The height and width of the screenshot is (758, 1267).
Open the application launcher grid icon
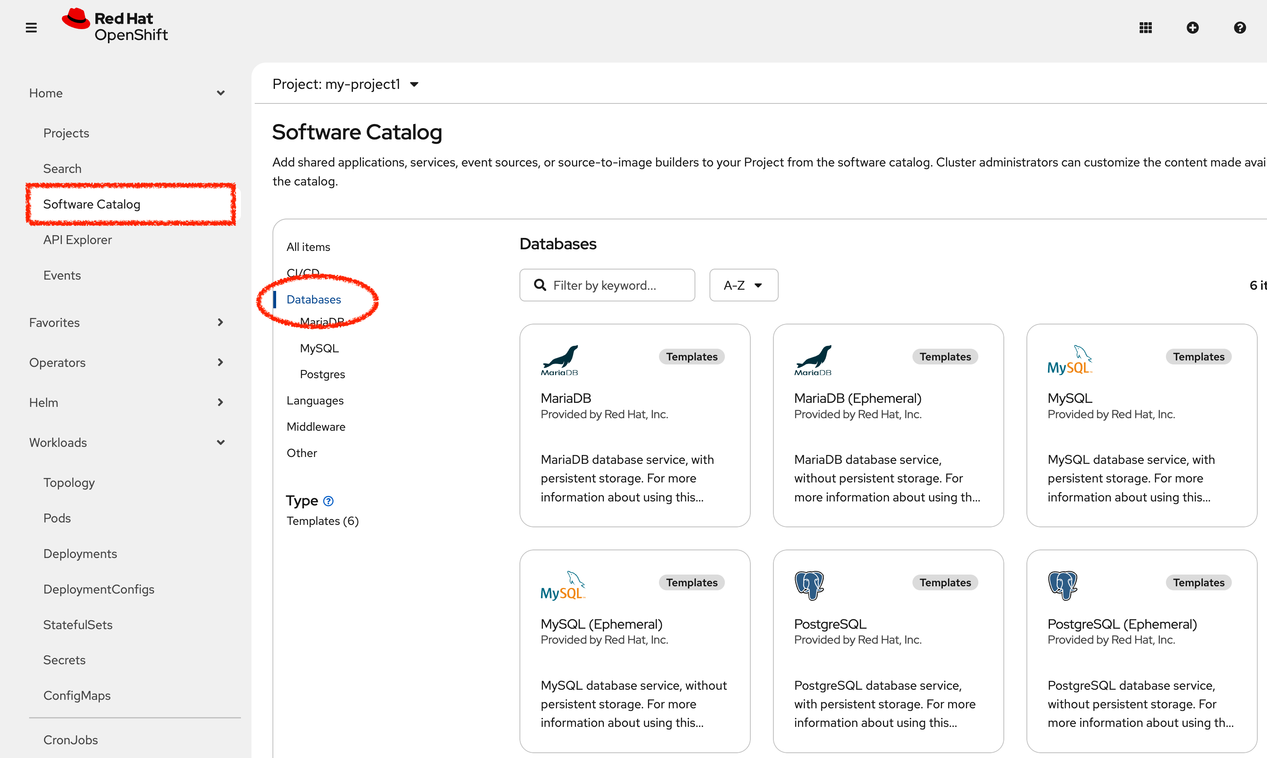(1145, 27)
